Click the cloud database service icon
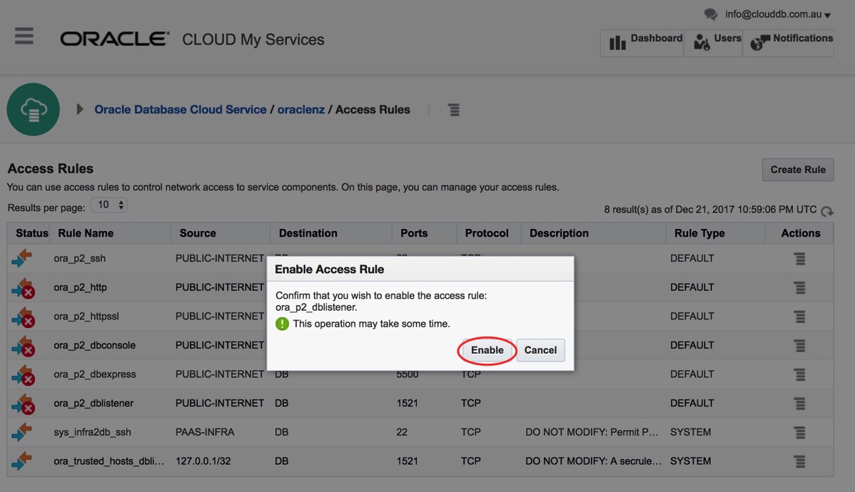Screen dimensions: 855x492 point(33,110)
